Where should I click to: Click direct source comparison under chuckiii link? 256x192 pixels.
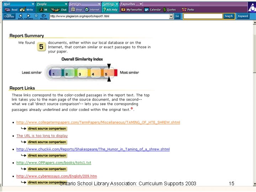(47, 155)
